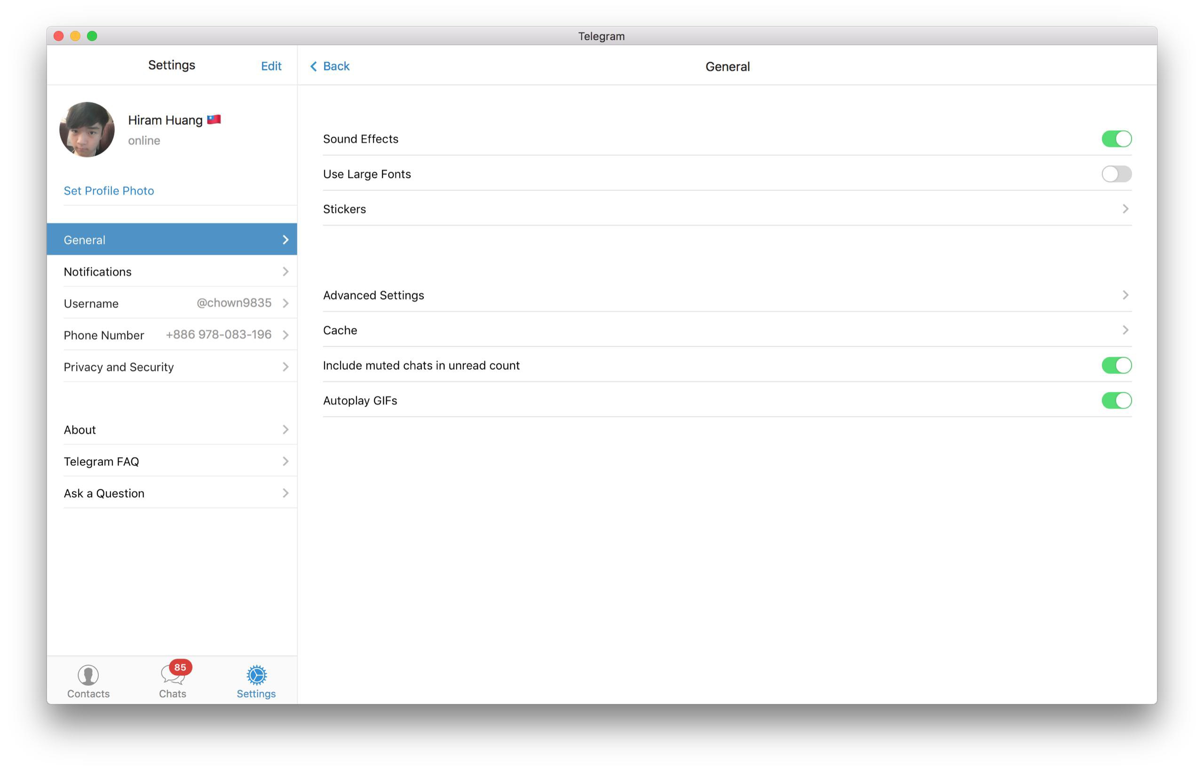
Task: Open Privacy and Security settings
Action: point(172,367)
